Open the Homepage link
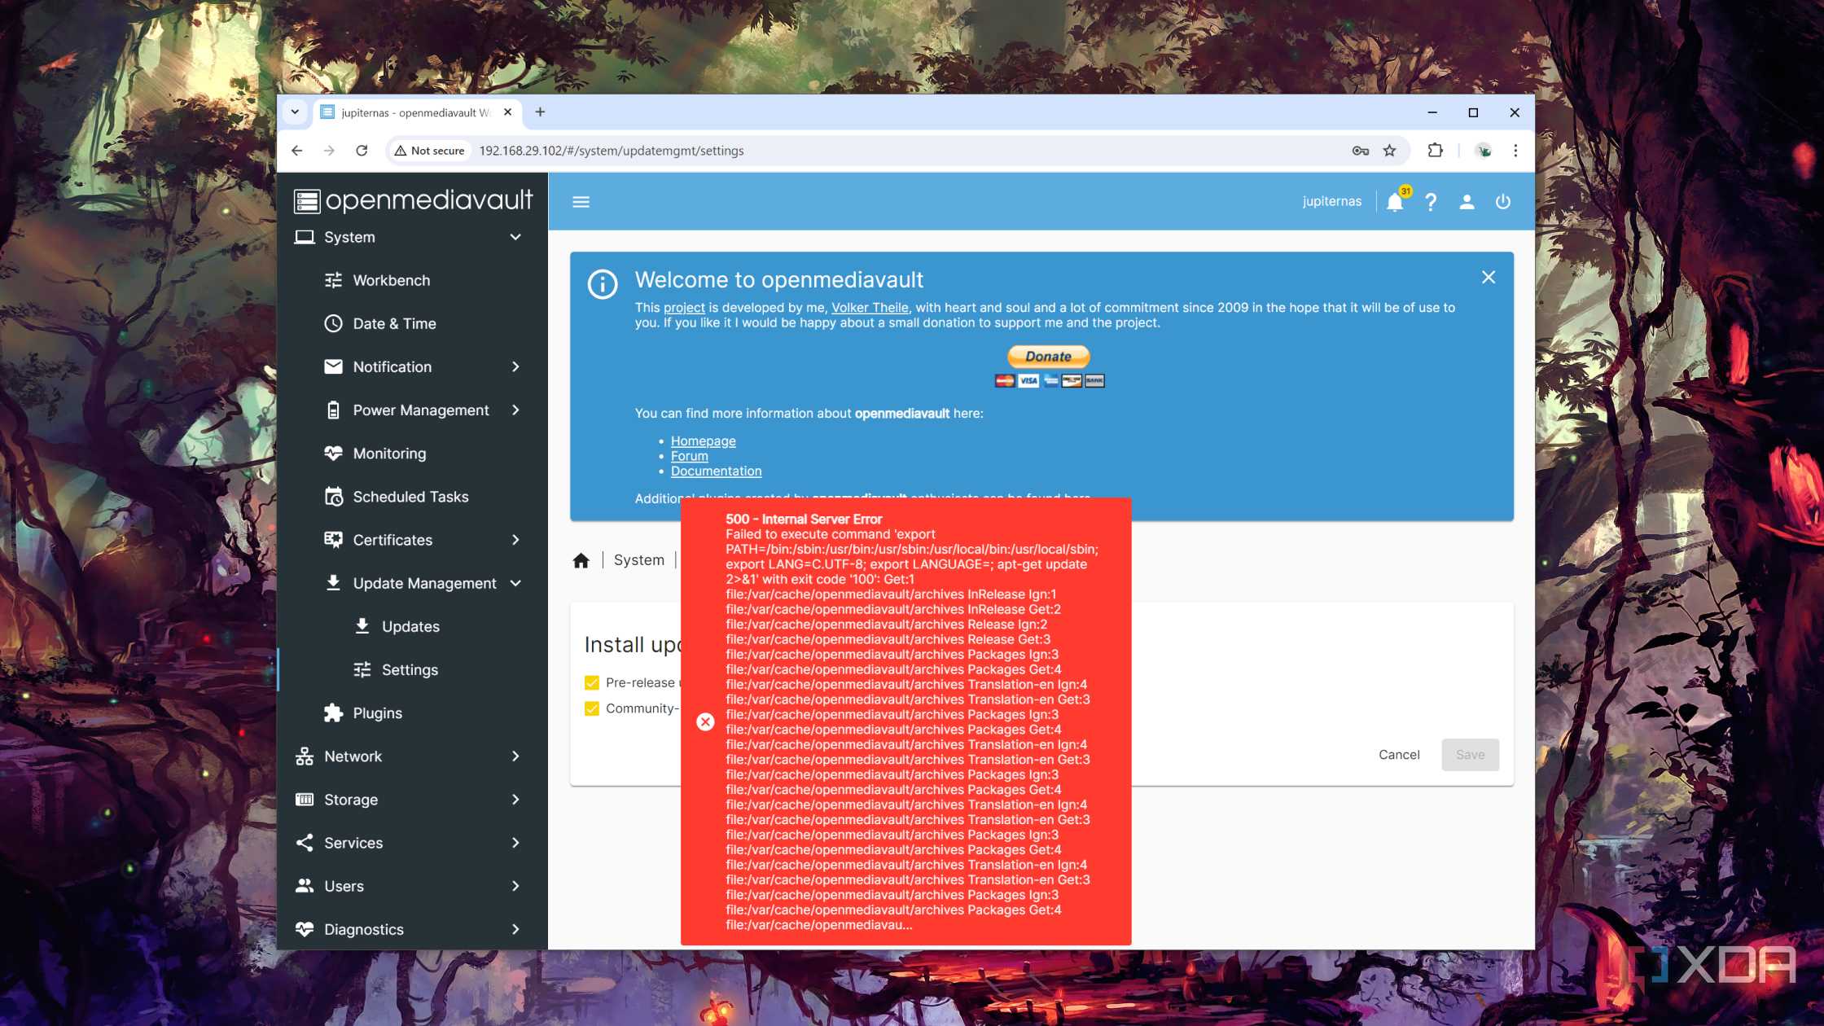 point(703,441)
